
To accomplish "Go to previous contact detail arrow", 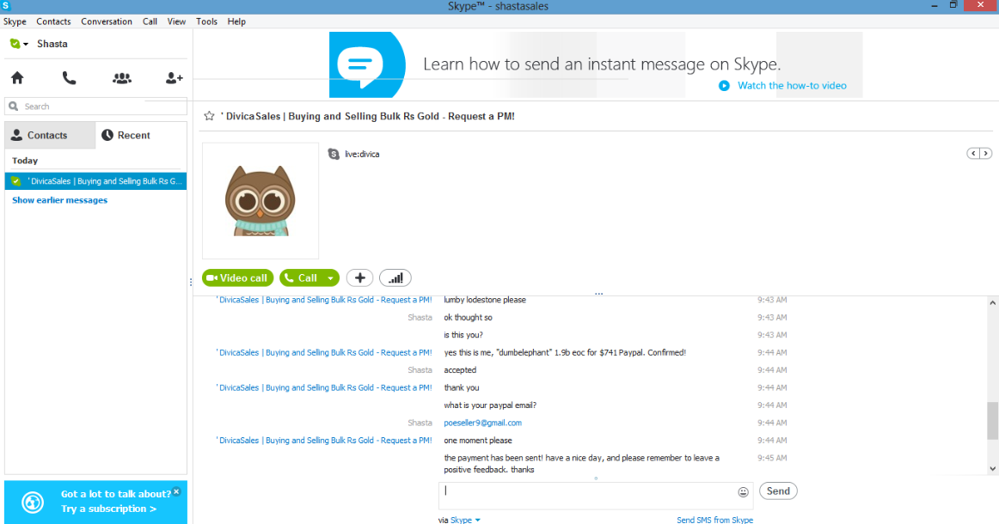I will click(x=973, y=154).
